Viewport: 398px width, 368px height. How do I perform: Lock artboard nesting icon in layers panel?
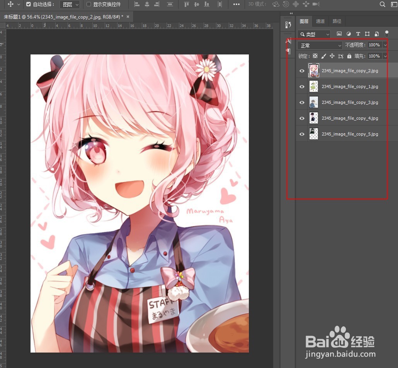coord(341,56)
